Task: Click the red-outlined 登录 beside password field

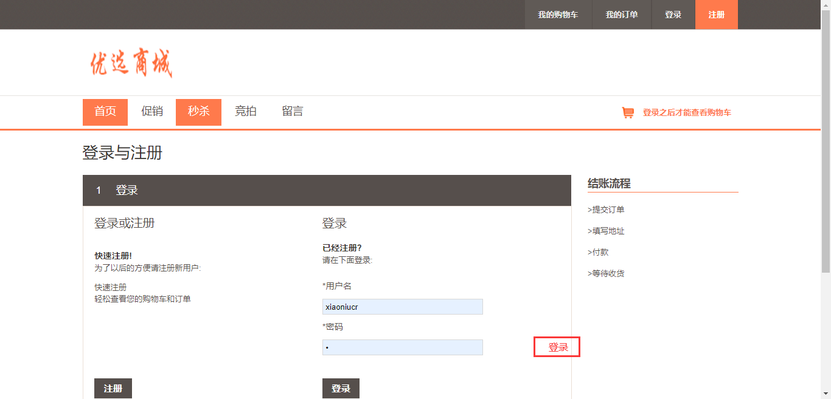Action: [x=557, y=347]
